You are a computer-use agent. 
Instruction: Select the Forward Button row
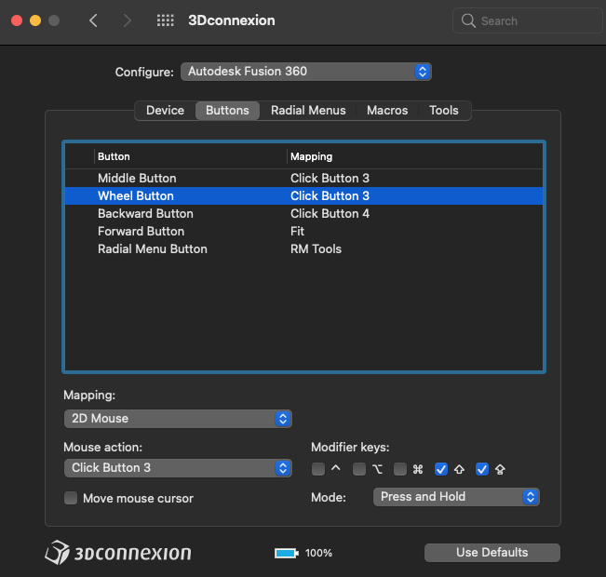pos(303,232)
